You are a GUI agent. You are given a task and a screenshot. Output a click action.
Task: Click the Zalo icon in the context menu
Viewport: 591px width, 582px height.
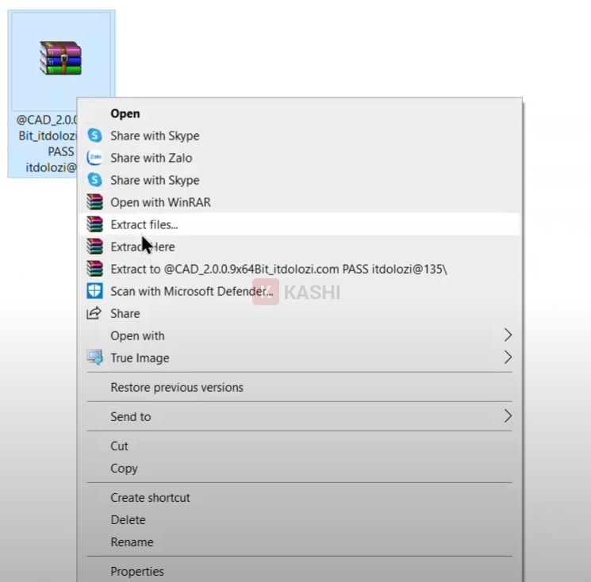click(x=94, y=158)
